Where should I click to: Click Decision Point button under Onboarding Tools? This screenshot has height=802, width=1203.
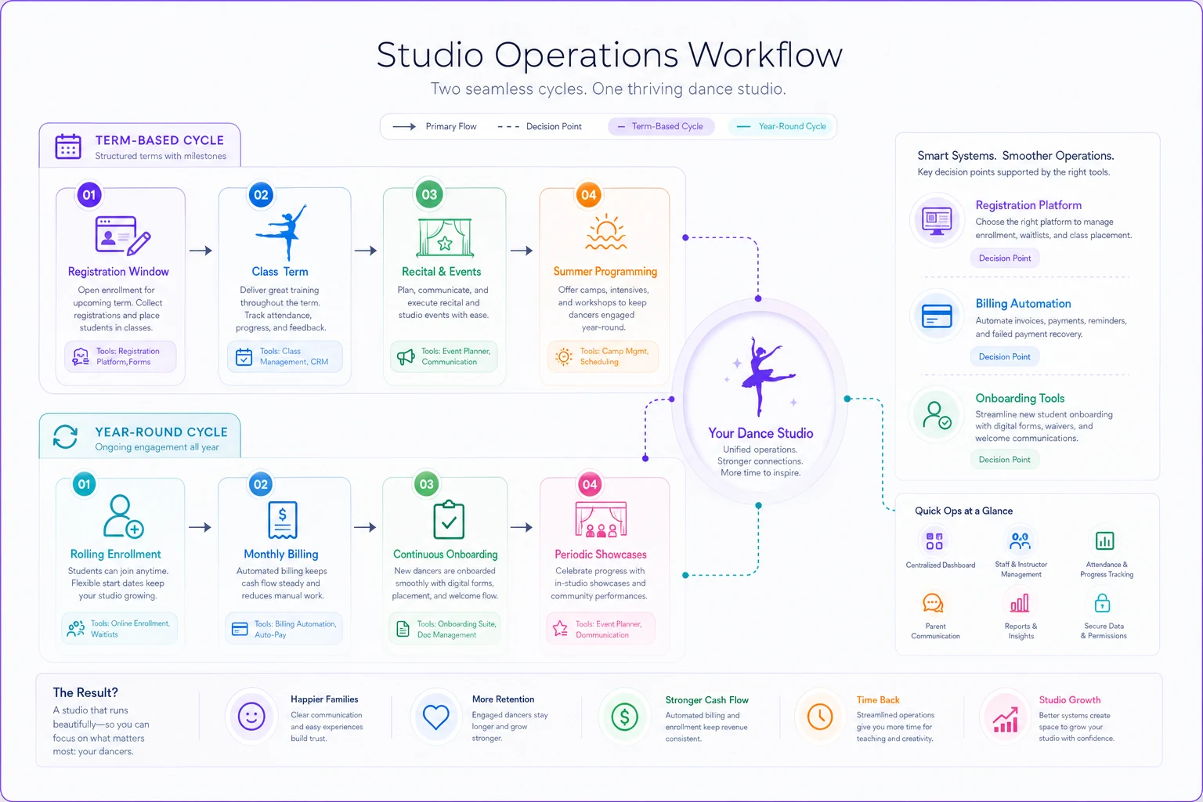click(x=1005, y=460)
